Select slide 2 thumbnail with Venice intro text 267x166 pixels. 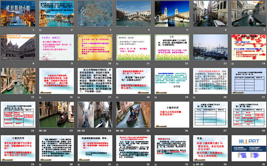(57, 14)
